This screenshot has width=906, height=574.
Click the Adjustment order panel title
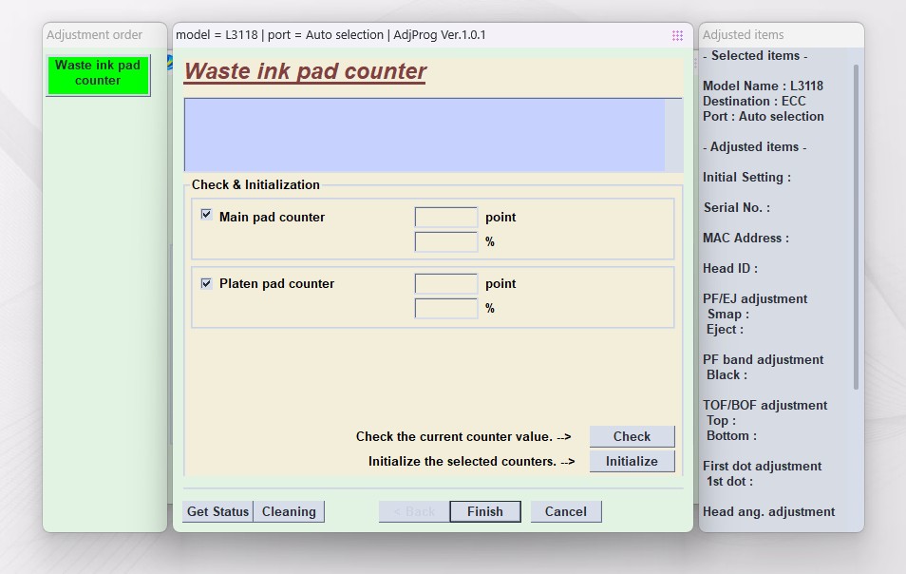94,35
